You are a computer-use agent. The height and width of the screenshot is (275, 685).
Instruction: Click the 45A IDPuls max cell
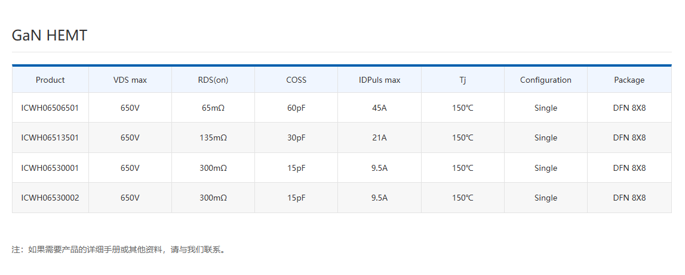pyautogui.click(x=379, y=108)
